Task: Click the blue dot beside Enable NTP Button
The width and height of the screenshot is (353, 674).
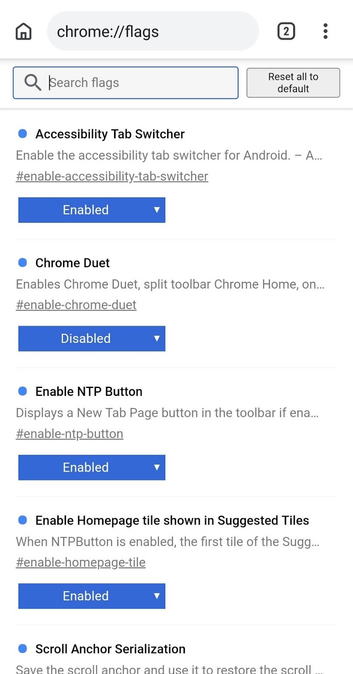Action: 22,391
